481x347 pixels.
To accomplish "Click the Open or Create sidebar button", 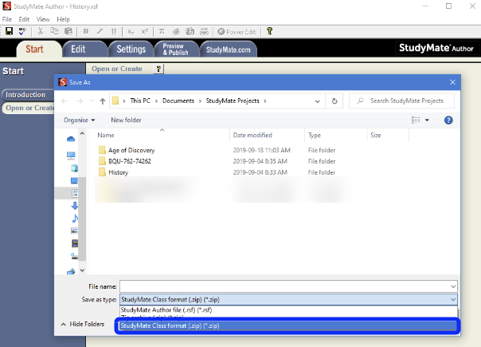I will (x=28, y=108).
